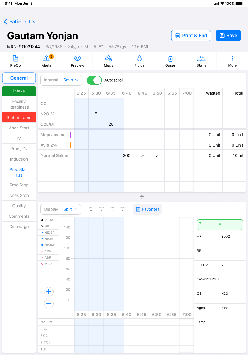Zoom in the vitals chart with plus
The image size is (248, 355).
tap(49, 292)
